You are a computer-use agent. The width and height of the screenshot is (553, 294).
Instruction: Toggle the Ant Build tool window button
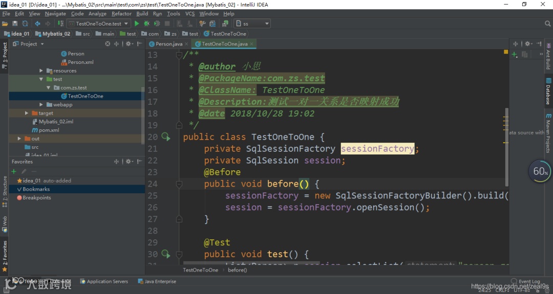coord(548,56)
